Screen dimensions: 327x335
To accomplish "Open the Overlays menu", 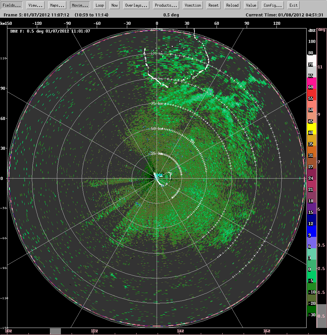I will coord(136,5).
